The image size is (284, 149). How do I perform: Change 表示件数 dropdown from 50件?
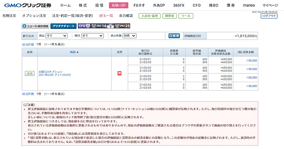tap(133, 36)
